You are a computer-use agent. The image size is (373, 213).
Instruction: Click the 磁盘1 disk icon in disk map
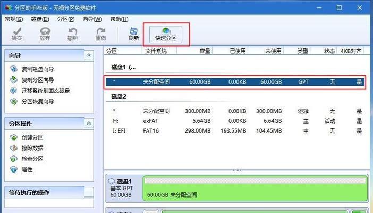point(112,181)
